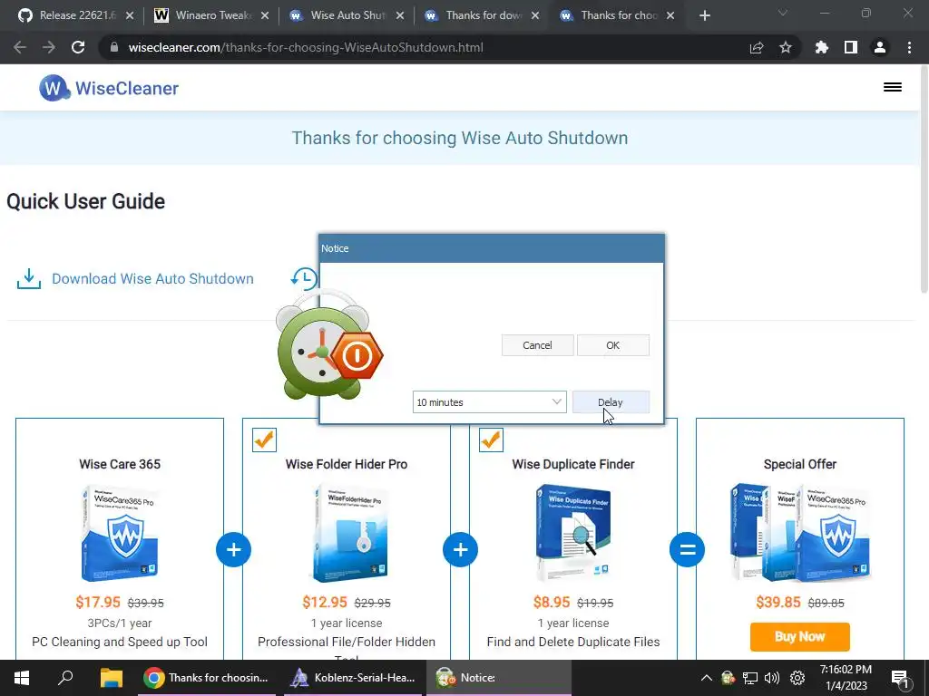The height and width of the screenshot is (696, 929).
Task: Switch to the Wise Auto Shut tab
Action: coord(347,15)
